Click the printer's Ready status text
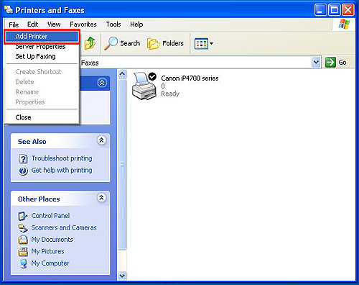 coord(170,94)
